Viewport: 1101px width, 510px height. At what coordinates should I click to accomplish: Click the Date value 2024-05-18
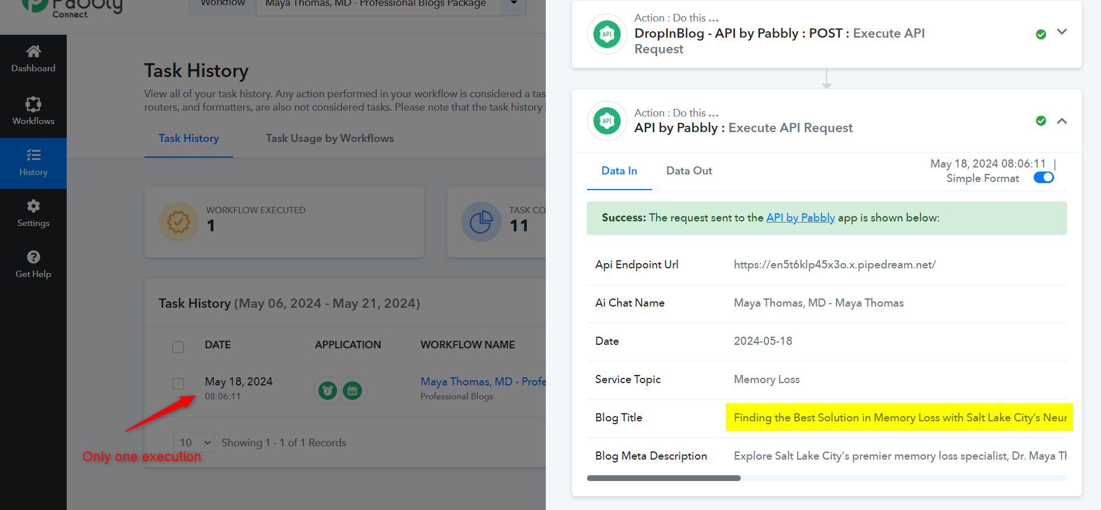(x=763, y=341)
